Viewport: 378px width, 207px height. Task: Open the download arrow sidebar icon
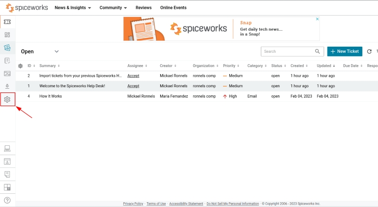(x=7, y=86)
